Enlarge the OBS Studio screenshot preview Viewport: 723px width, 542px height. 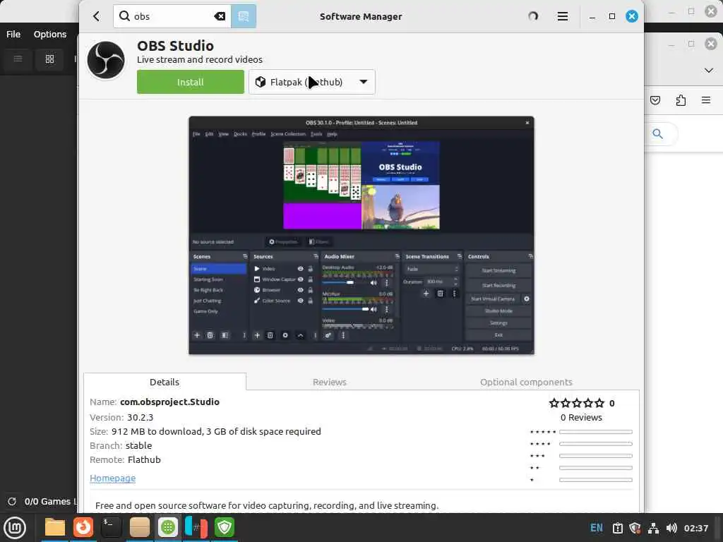coord(361,235)
